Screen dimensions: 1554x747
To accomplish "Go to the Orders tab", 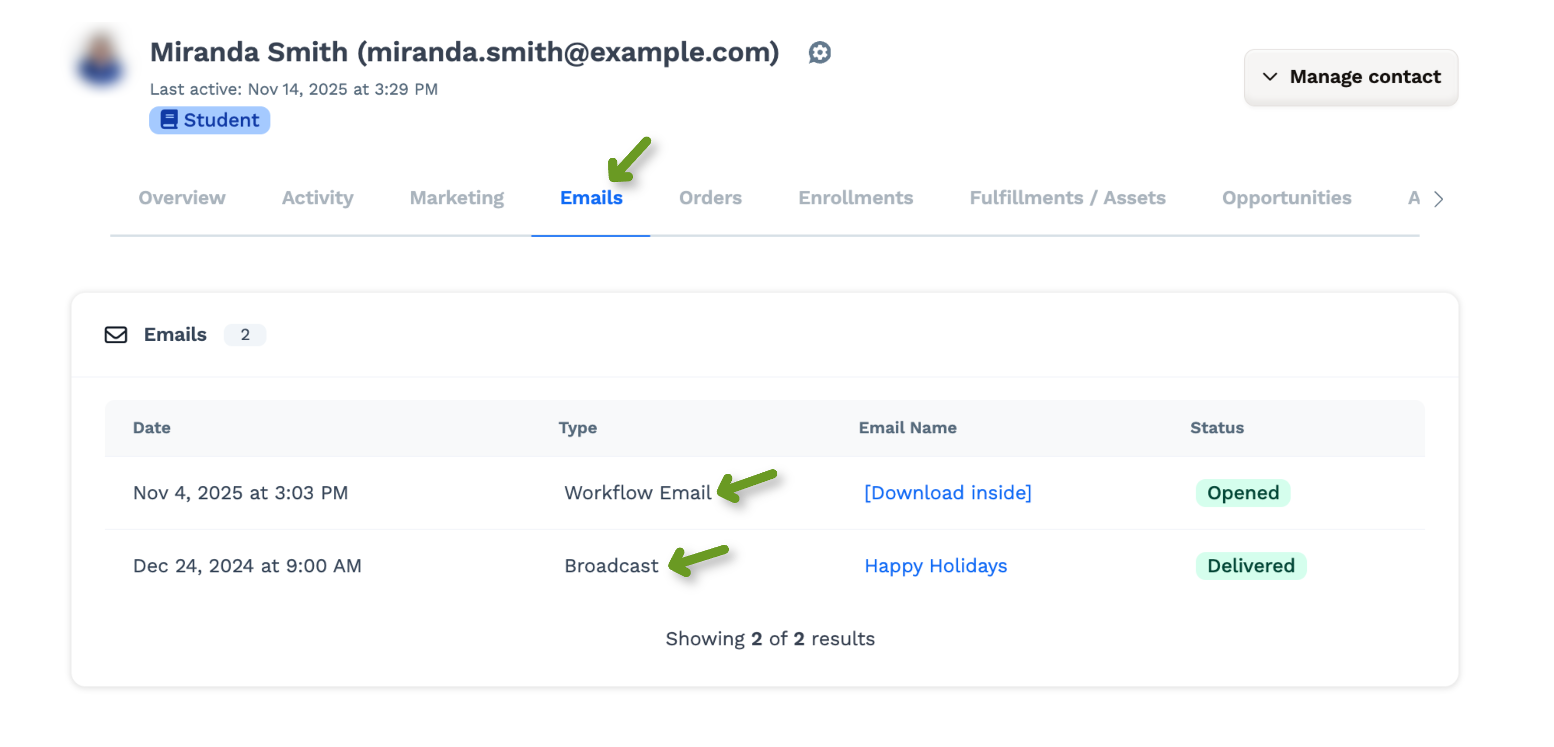I will point(710,198).
